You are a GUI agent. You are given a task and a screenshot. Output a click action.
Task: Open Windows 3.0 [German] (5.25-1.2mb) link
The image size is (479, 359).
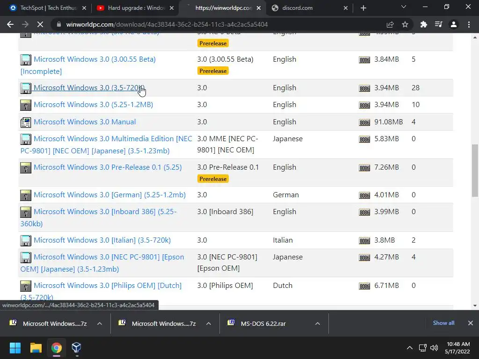(x=109, y=195)
